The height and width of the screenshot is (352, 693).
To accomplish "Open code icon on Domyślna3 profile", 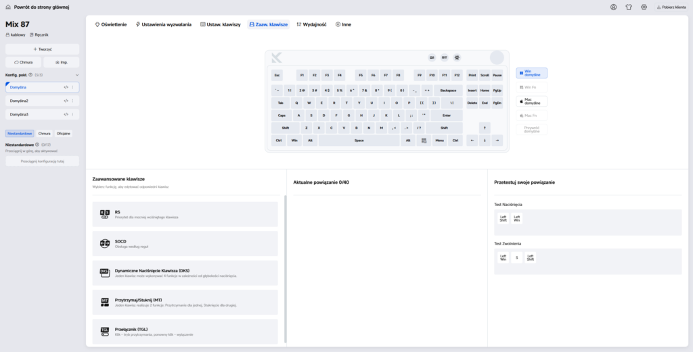I will tap(66, 114).
